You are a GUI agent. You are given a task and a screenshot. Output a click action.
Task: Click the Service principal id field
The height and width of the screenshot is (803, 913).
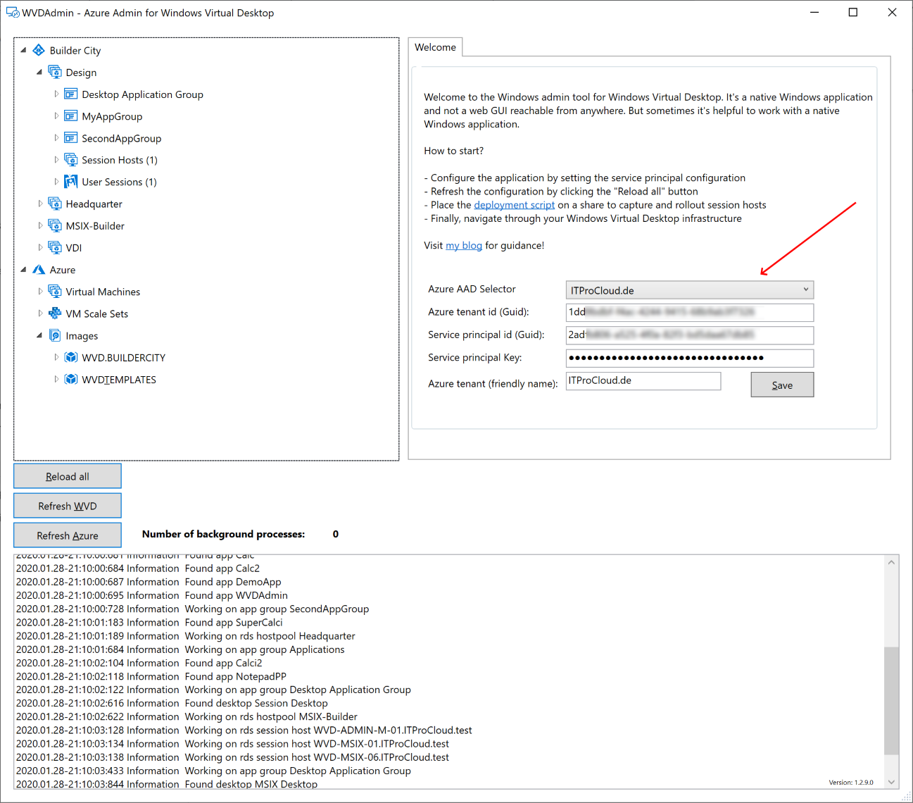click(690, 335)
